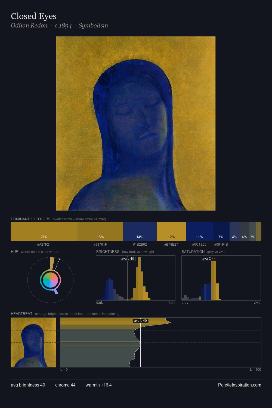Click the small painting thumbnail beside Heartbeat chart

click(x=33, y=342)
